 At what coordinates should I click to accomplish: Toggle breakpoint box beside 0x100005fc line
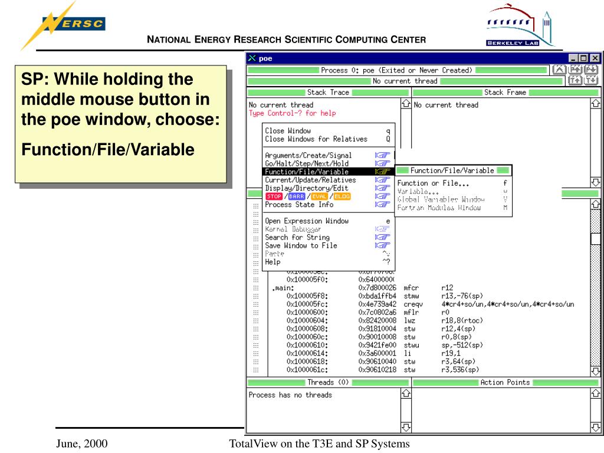point(256,304)
